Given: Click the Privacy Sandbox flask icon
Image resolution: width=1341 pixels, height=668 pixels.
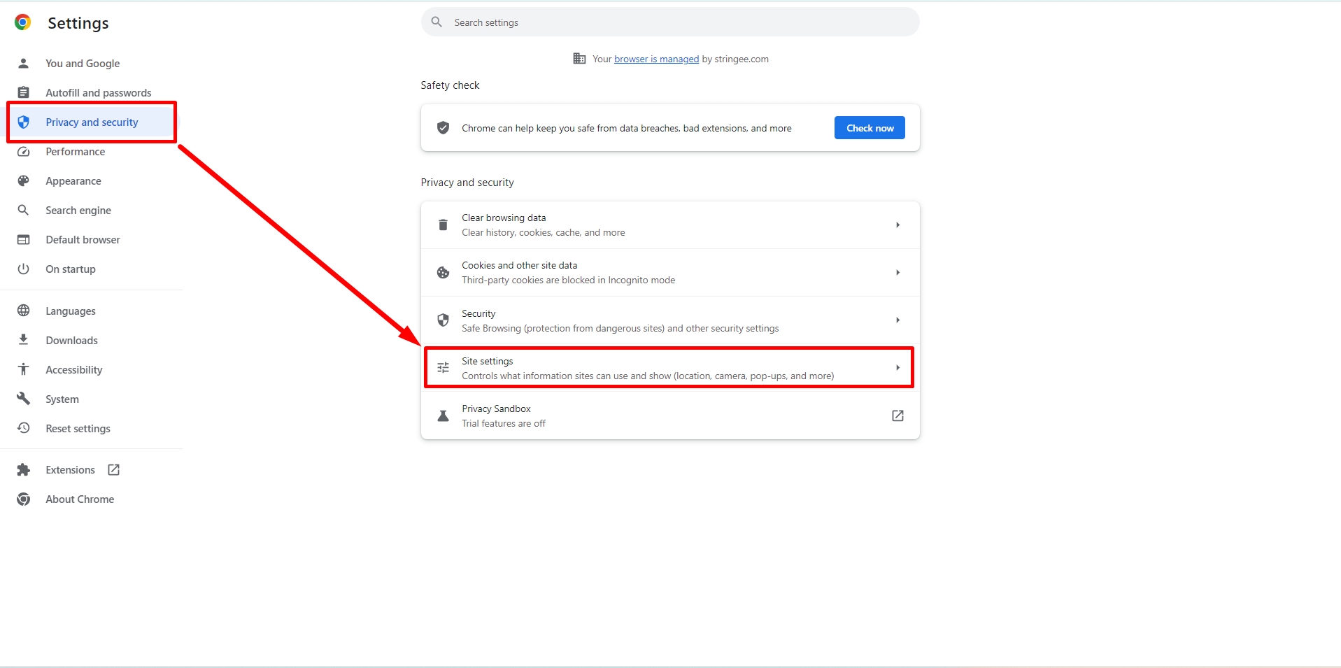Looking at the screenshot, I should (x=443, y=416).
